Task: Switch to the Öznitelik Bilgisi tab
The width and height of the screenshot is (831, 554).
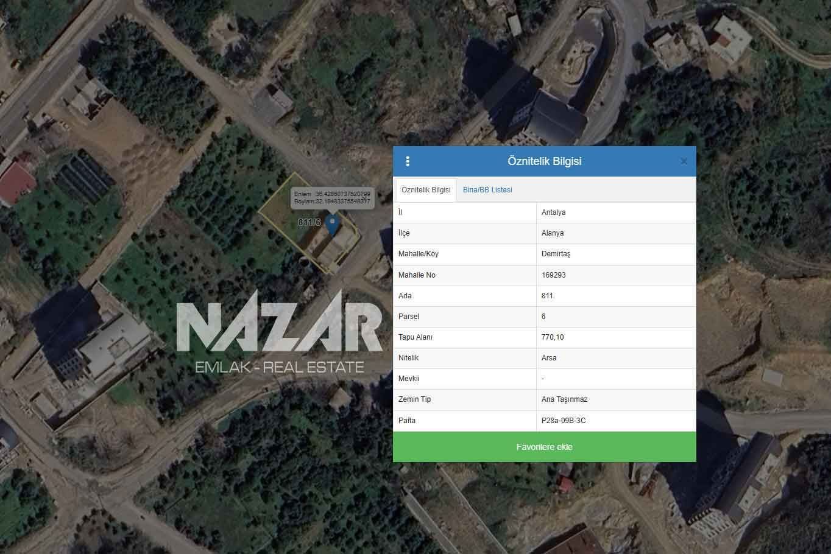Action: coord(426,190)
